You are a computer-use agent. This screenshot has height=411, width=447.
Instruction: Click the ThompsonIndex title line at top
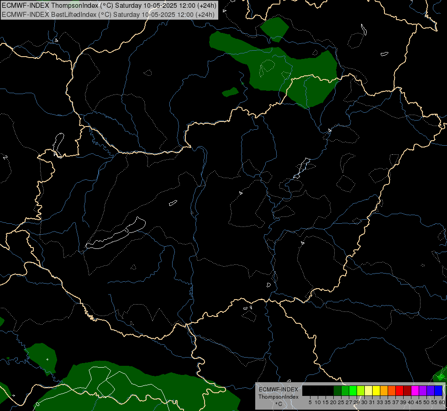(x=109, y=5)
